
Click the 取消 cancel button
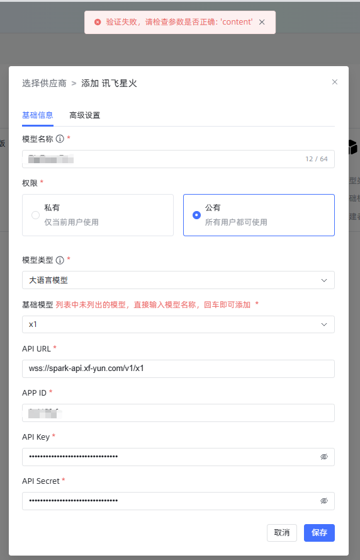(282, 533)
